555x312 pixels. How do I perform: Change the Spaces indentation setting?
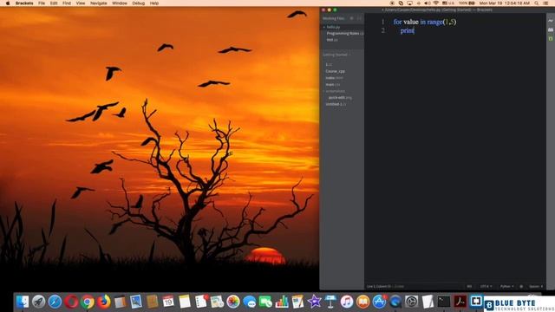pyautogui.click(x=536, y=286)
